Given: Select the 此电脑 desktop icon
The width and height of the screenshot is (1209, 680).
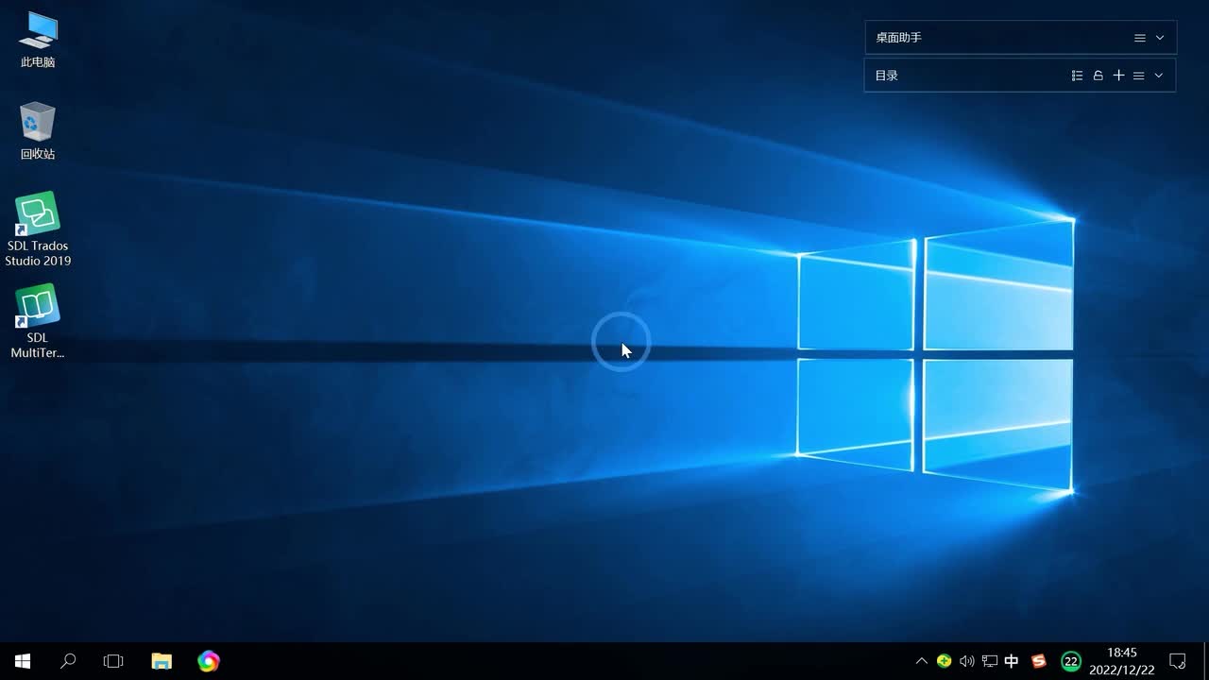Looking at the screenshot, I should [x=38, y=40].
